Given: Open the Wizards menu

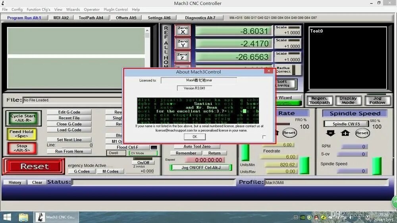Looking at the screenshot, I should 73,10.
